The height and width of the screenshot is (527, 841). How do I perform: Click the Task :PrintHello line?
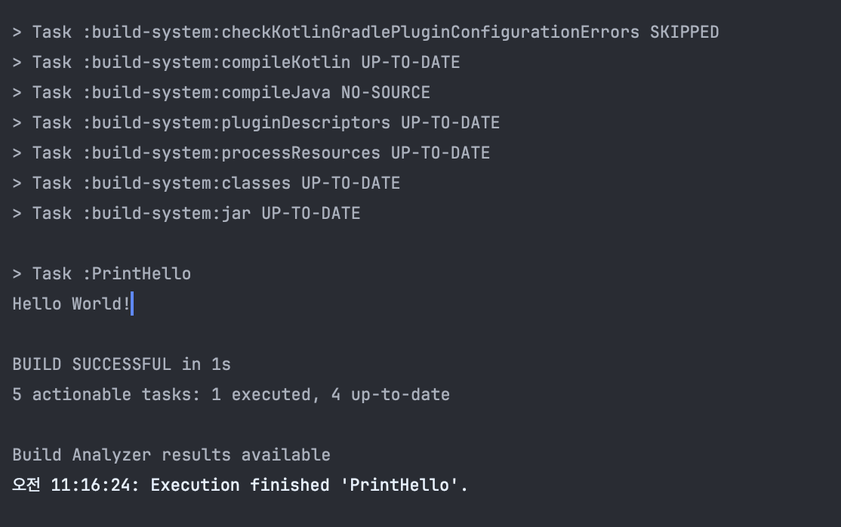tap(101, 274)
